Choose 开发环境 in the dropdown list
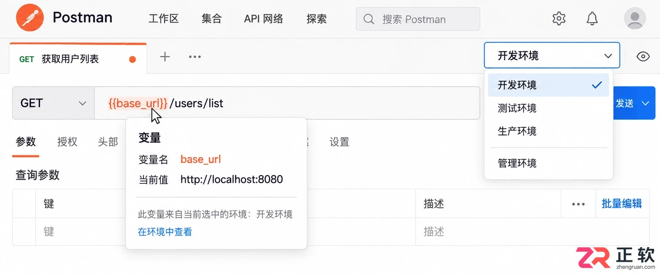 click(548, 85)
